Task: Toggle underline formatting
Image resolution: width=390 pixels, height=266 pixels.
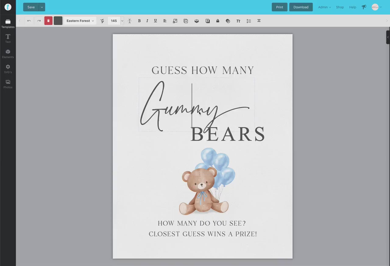Action: point(155,21)
